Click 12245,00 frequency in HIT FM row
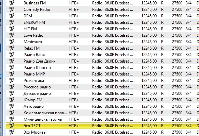The height and width of the screenshot is (136, 199). click(149, 29)
